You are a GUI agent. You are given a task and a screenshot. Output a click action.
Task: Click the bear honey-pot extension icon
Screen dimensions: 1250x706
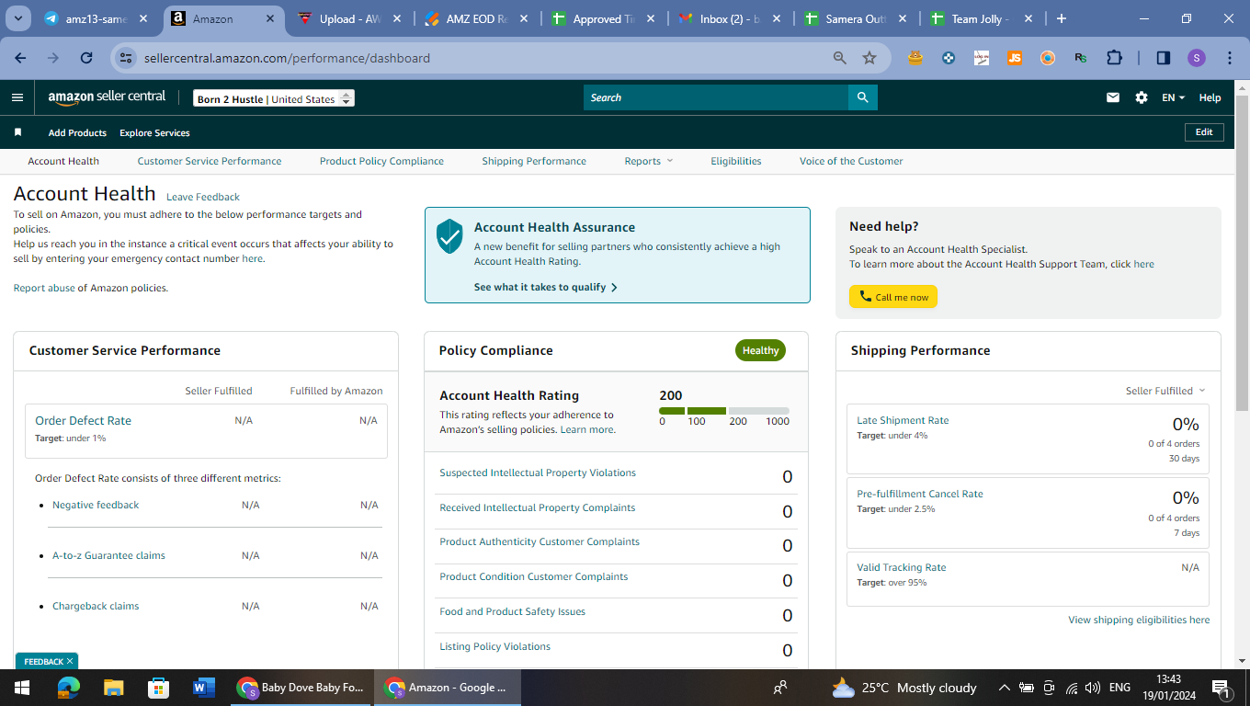pos(915,58)
